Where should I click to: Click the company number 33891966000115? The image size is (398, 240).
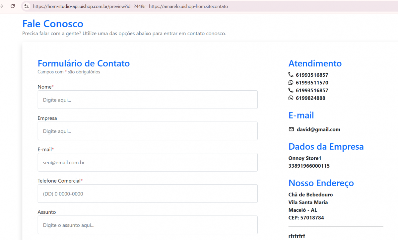click(309, 166)
